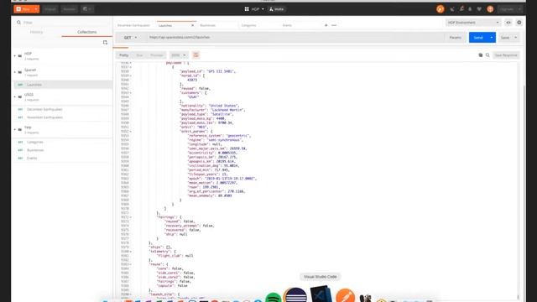Click the Import button in the header
Viewport: 537px width, 302px height.
pos(50,9)
